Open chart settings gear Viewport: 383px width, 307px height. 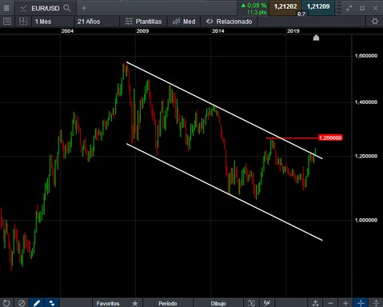[375, 22]
